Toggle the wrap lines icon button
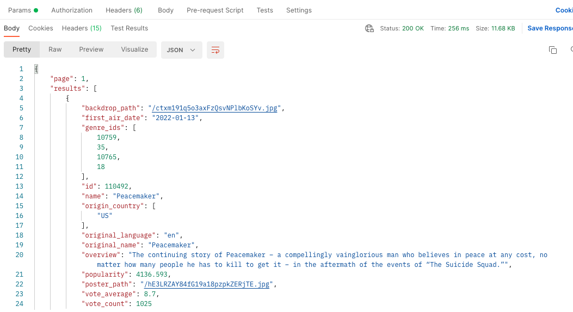This screenshot has width=573, height=312. click(215, 50)
